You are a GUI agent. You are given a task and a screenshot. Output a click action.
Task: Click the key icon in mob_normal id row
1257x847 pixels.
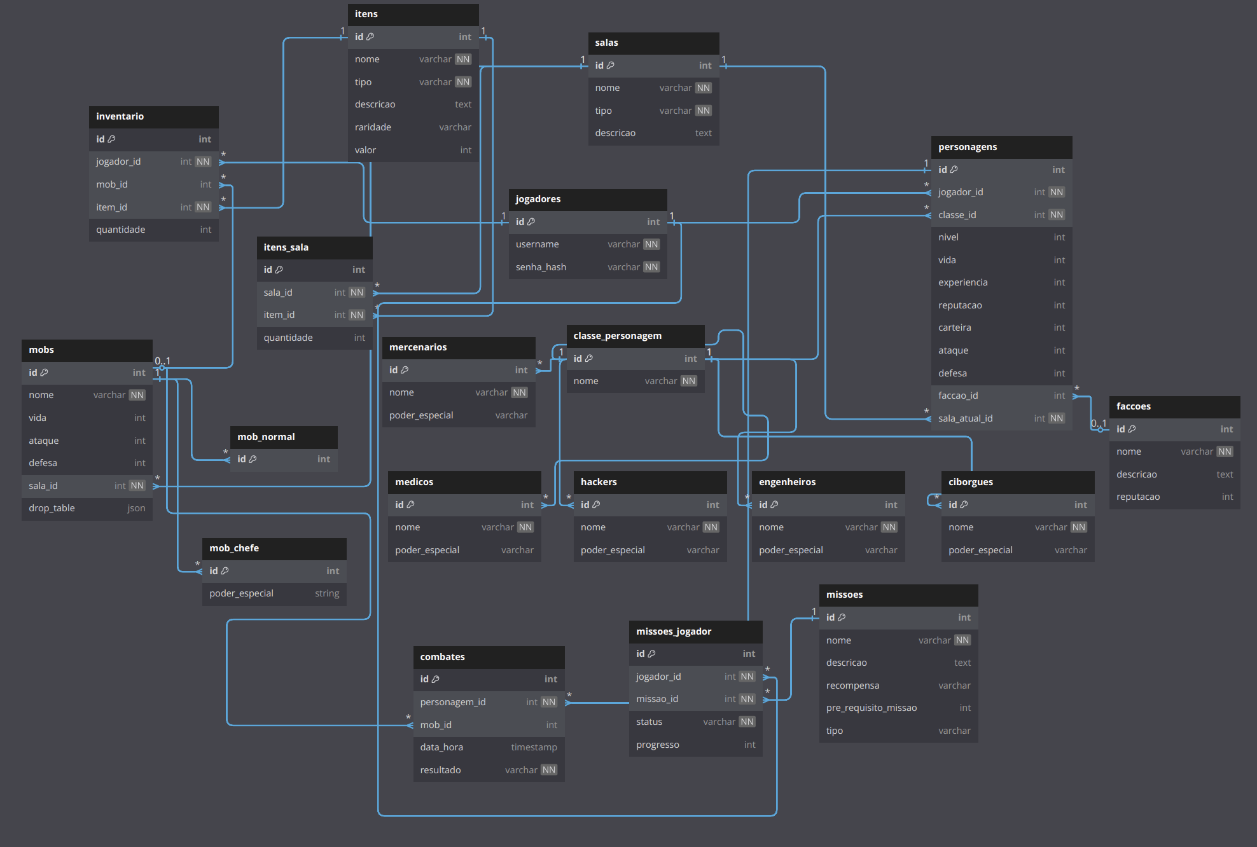253,459
